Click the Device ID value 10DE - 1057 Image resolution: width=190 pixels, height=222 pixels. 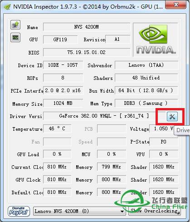click(x=63, y=65)
